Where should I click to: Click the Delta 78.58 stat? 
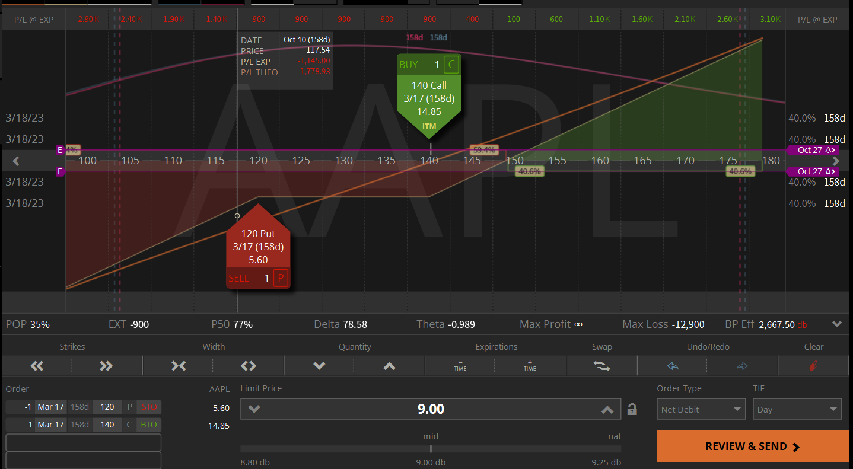340,324
